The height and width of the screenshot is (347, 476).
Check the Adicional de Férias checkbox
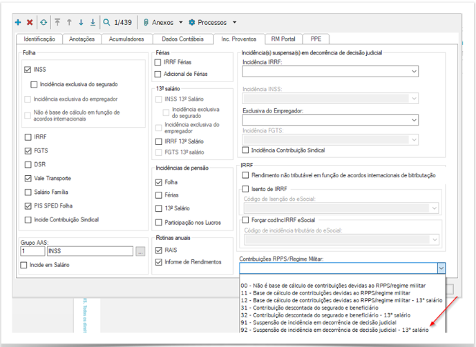(x=158, y=75)
